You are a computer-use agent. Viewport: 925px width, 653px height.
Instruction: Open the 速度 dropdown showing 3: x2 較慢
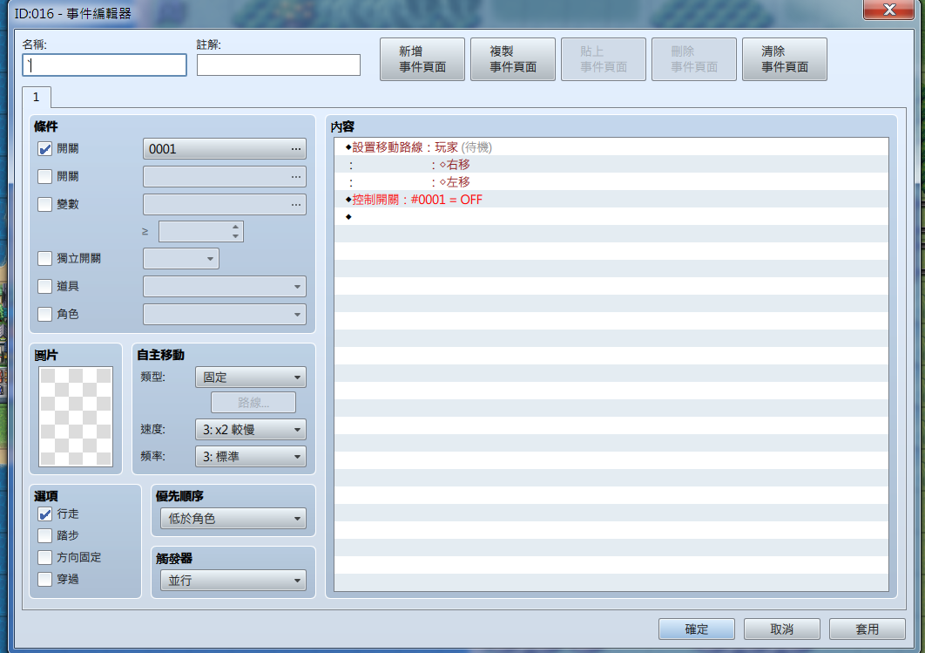251,429
